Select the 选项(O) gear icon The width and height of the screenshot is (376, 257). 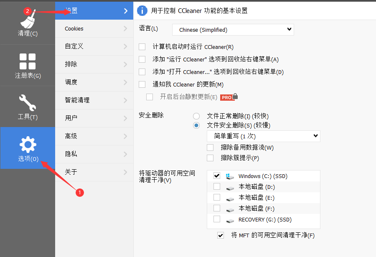point(28,145)
